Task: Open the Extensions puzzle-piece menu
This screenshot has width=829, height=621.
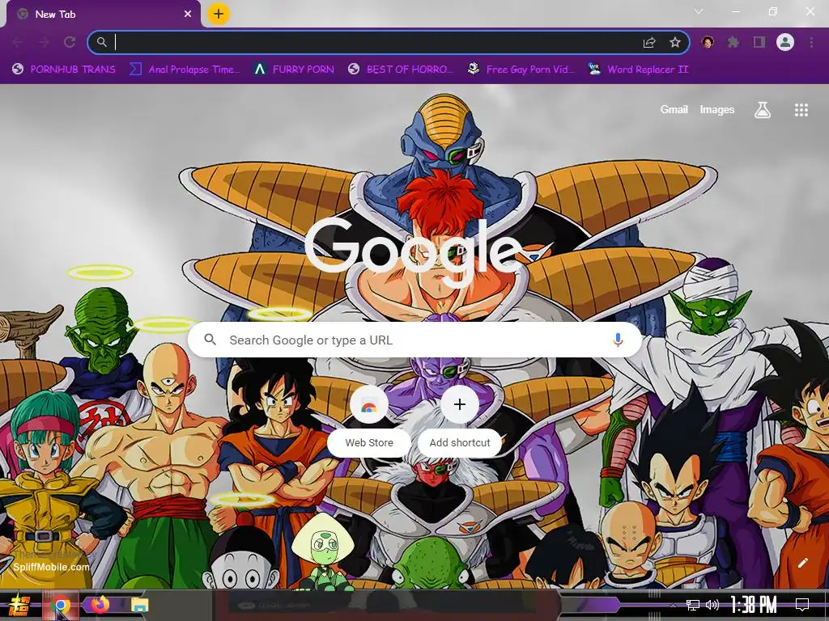Action: (733, 42)
